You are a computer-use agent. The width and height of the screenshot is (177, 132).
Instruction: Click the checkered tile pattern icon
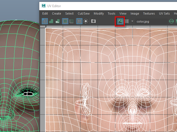(127, 21)
